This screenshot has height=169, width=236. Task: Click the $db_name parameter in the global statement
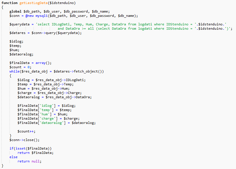click(100, 11)
